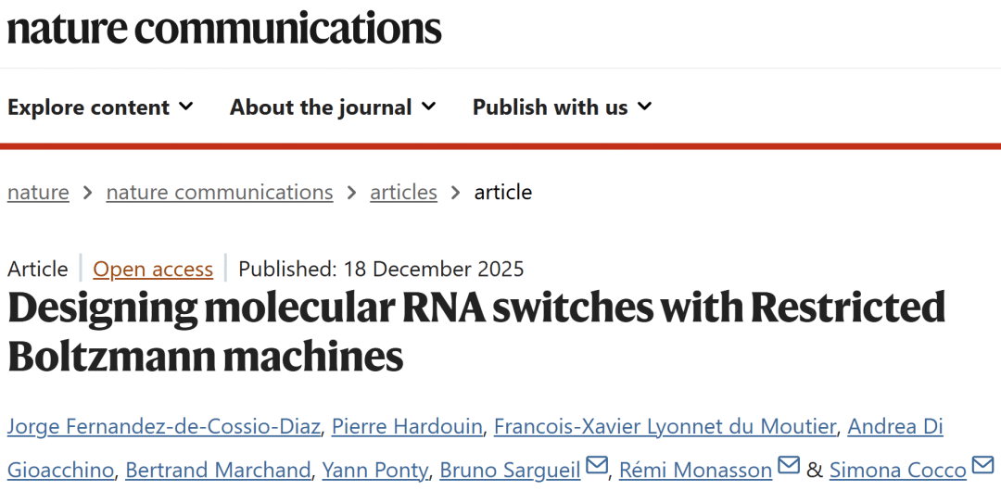Click the Bruno Sargueil author name
The image size is (1001, 503).
click(x=510, y=471)
